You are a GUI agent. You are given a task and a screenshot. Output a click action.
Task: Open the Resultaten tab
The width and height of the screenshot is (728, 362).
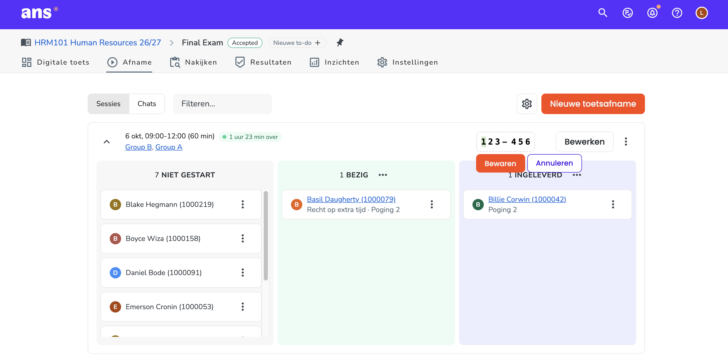[263, 62]
